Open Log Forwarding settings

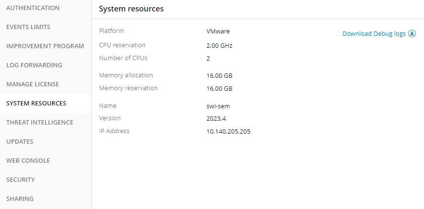34,65
